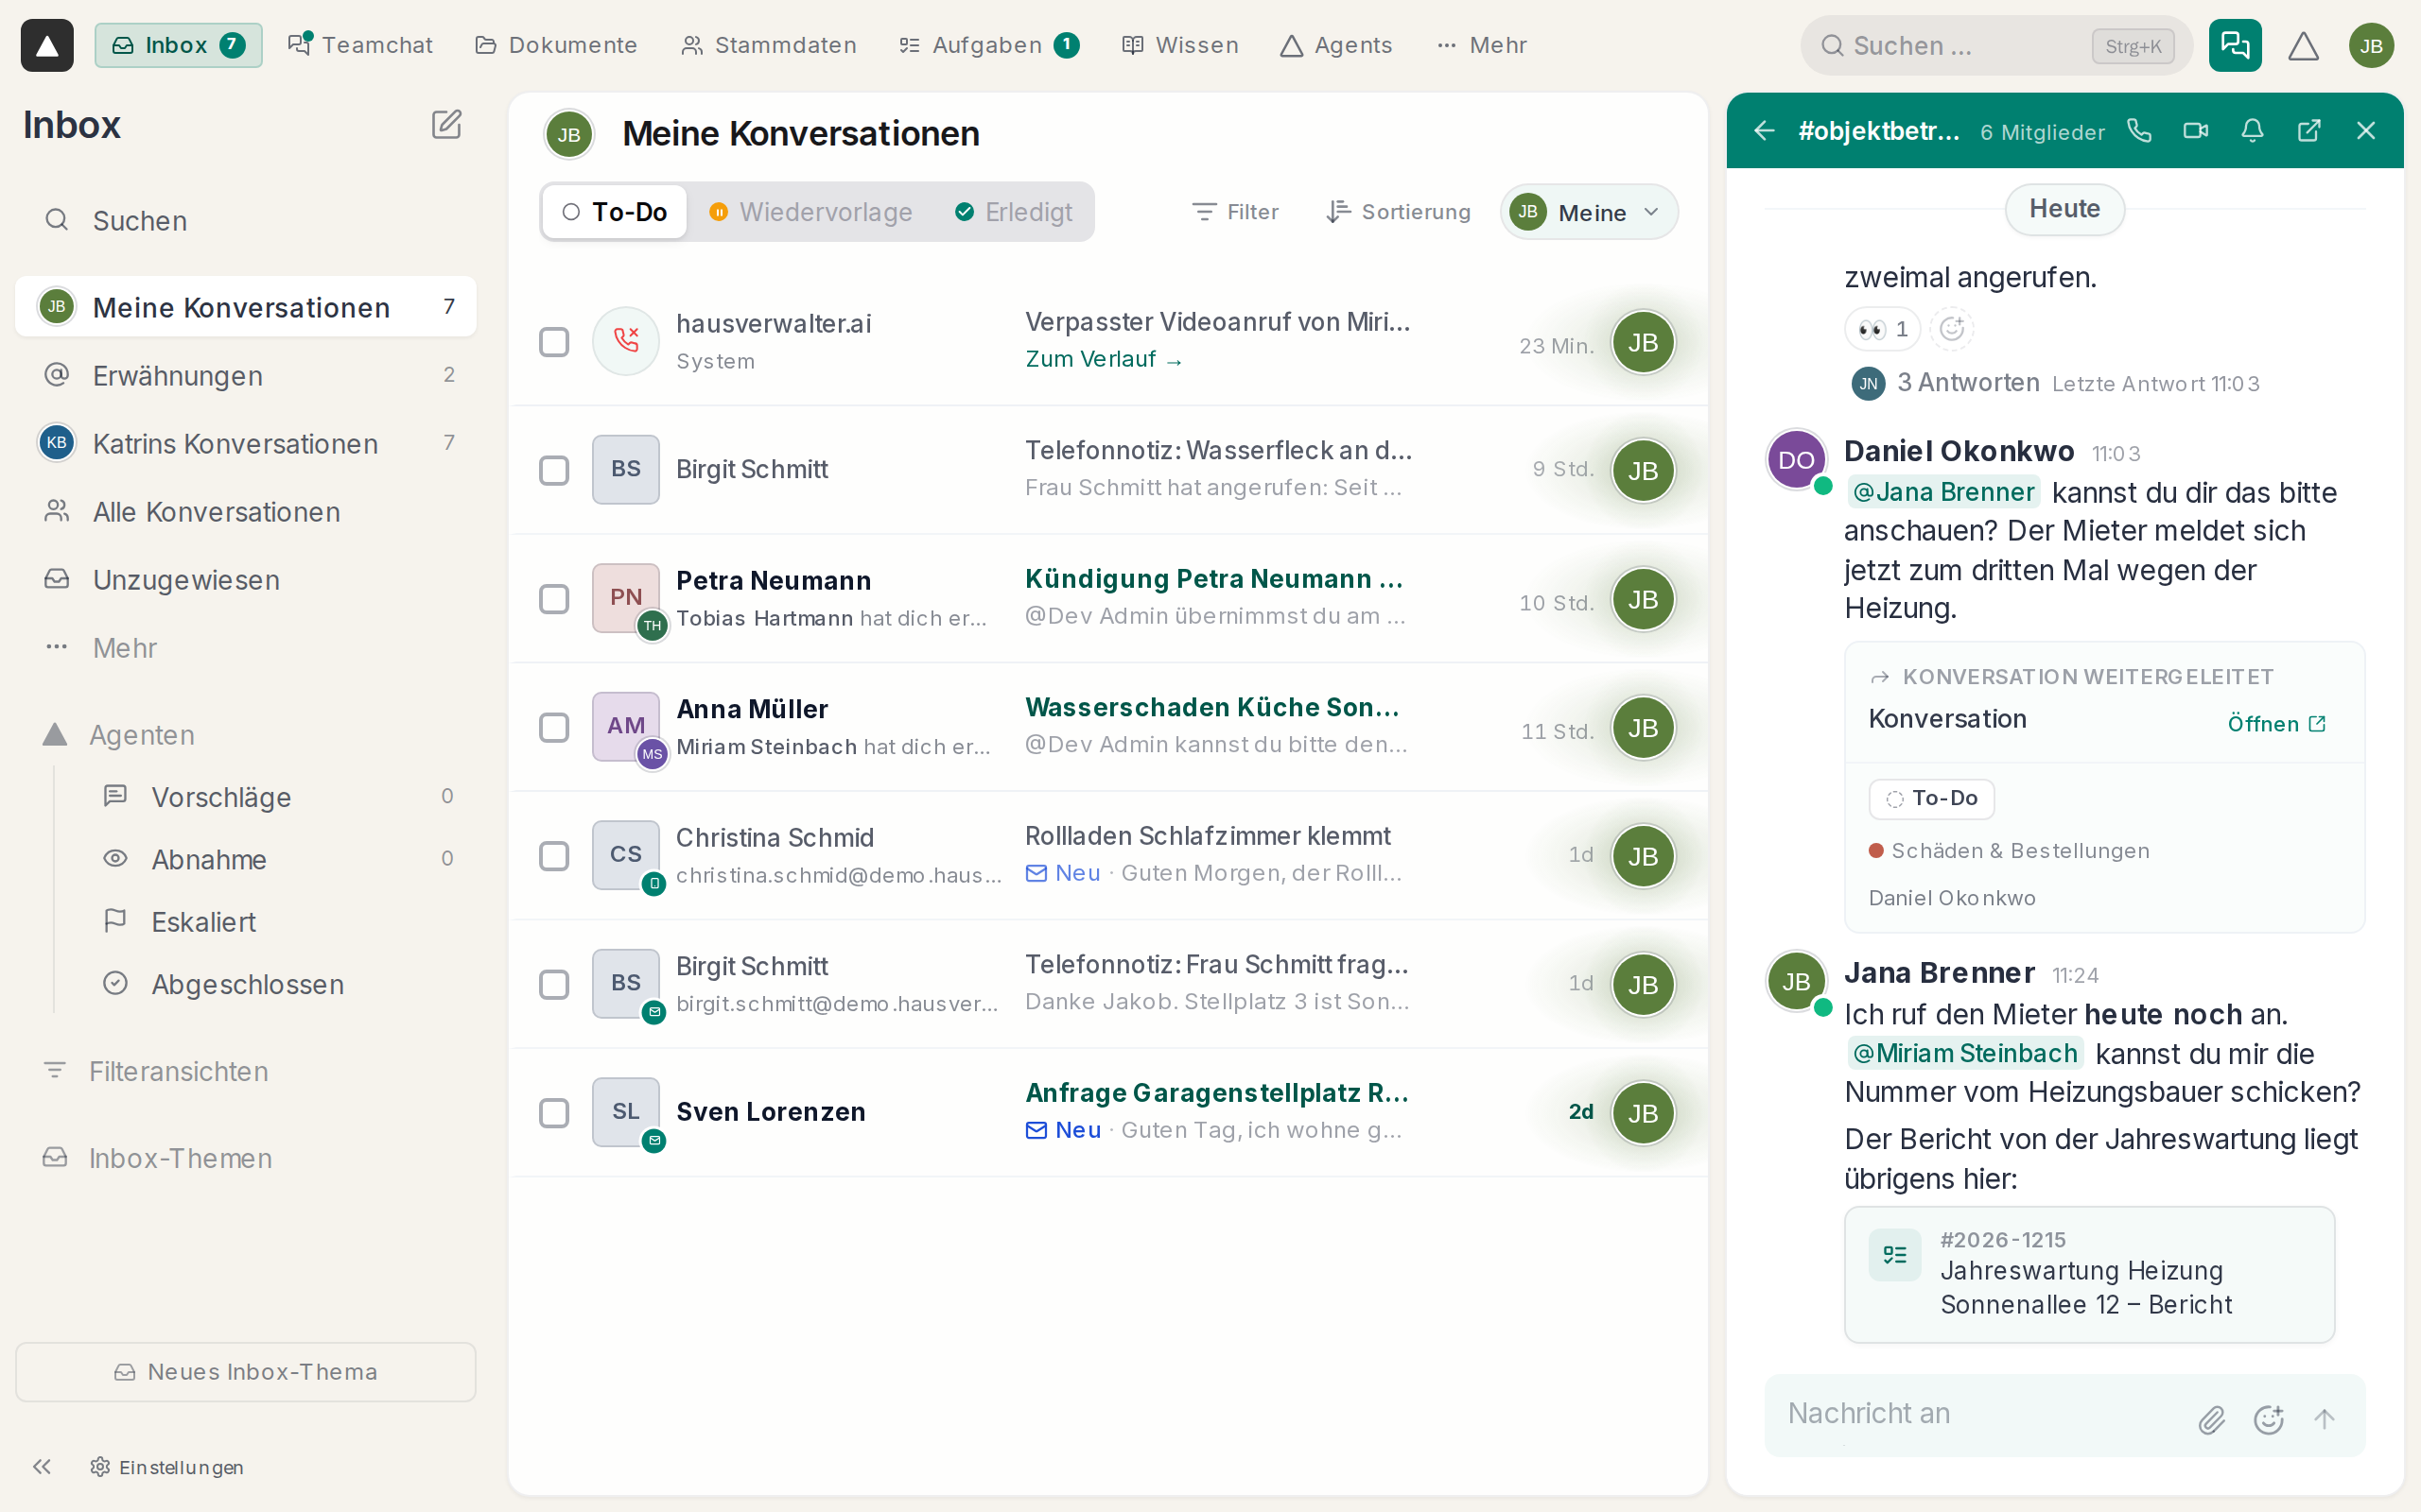Start a video call in the channel

pyautogui.click(x=2195, y=131)
